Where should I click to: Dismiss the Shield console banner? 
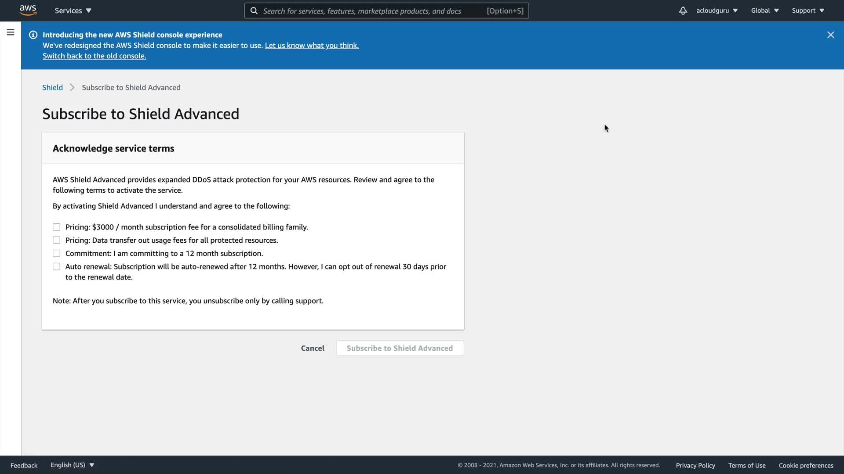click(830, 35)
